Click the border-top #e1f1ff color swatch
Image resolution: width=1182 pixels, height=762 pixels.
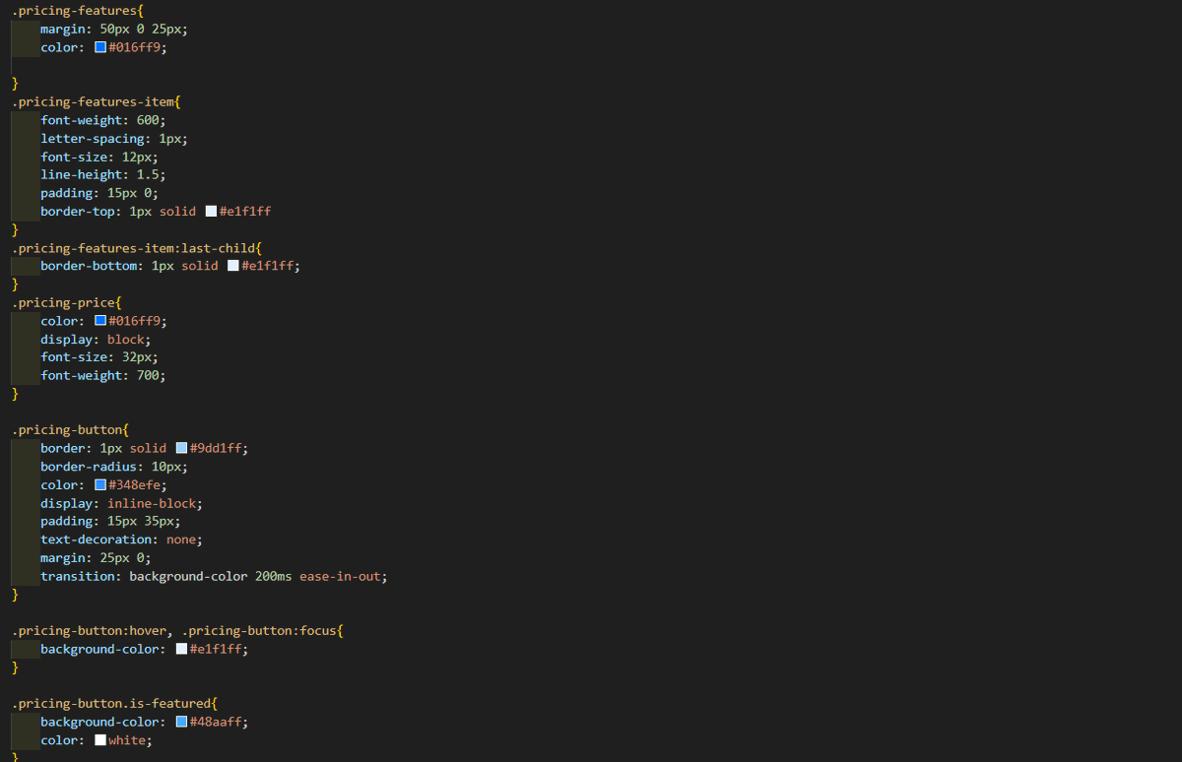coord(211,212)
